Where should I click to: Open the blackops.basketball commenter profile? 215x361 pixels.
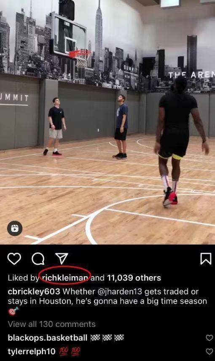(47, 338)
